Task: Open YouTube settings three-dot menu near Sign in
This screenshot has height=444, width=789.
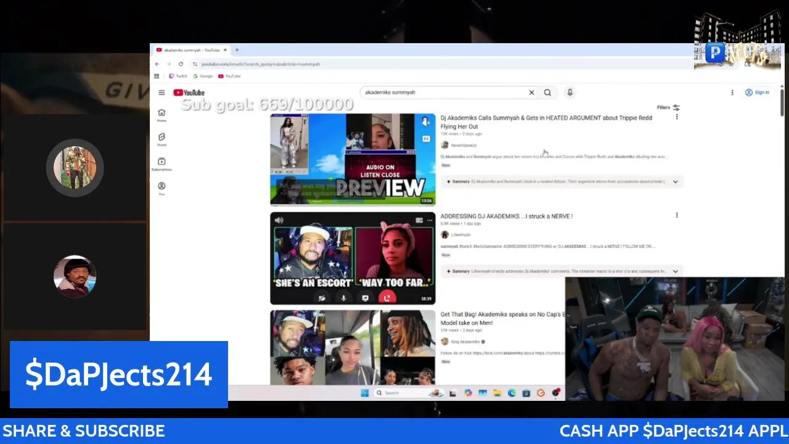Action: click(x=732, y=92)
